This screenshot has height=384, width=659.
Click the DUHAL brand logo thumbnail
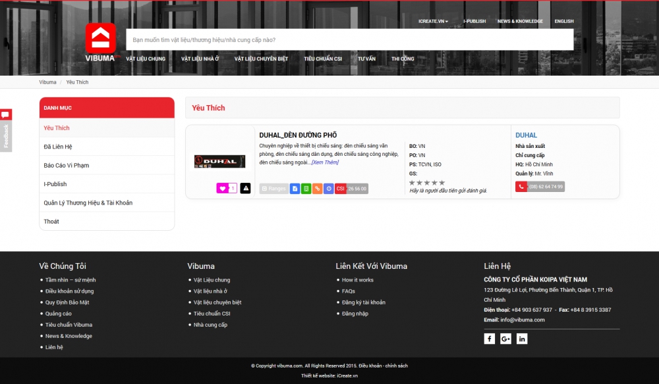(220, 161)
